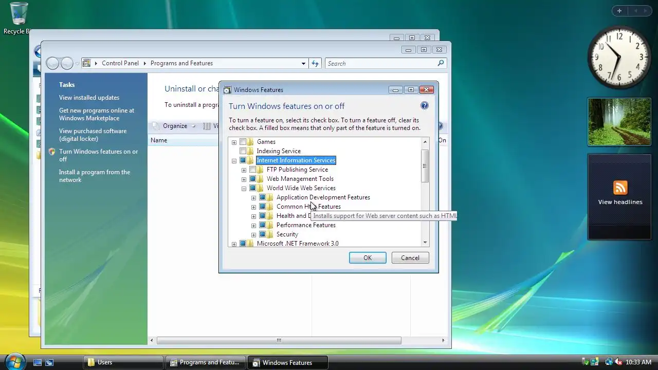The height and width of the screenshot is (370, 658).
Task: Toggle the Application Development Features checkbox
Action: click(262, 197)
